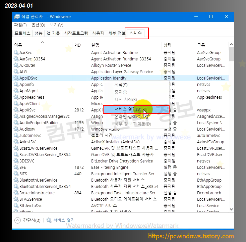Click the gear icon beside autotimesvc

coord(16,135)
